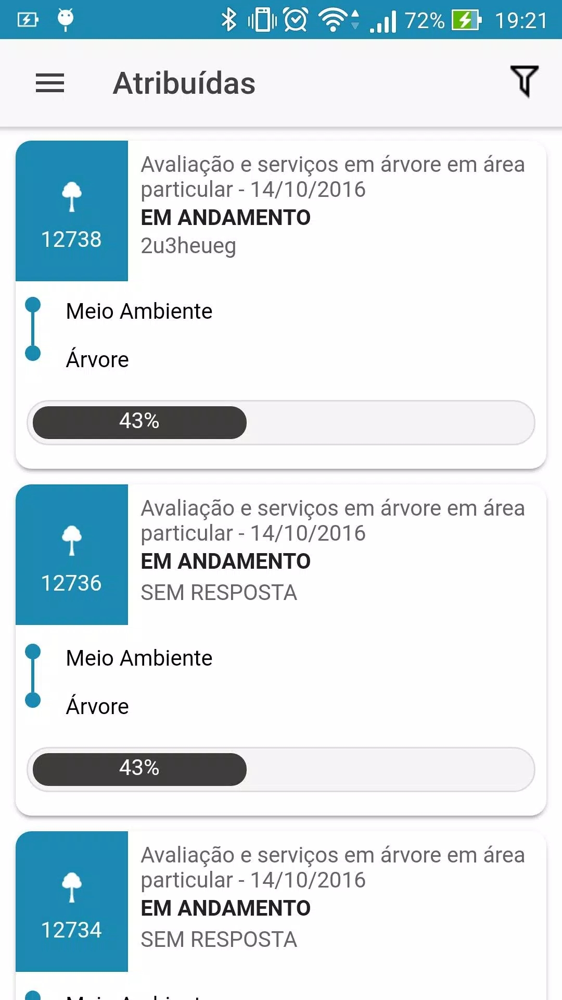Viewport: 562px width, 1000px height.
Task: Select Árvore in the first card
Action: click(97, 359)
